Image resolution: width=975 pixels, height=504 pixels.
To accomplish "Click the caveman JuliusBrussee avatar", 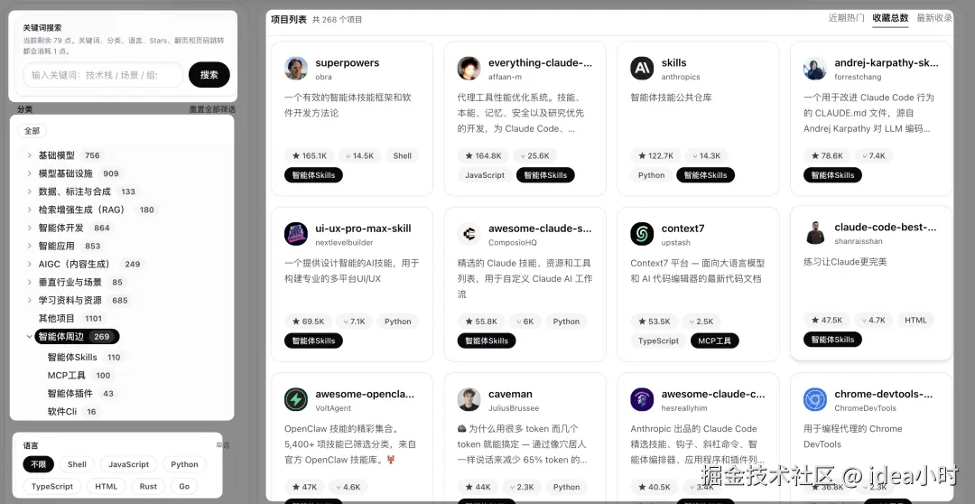I will (469, 399).
